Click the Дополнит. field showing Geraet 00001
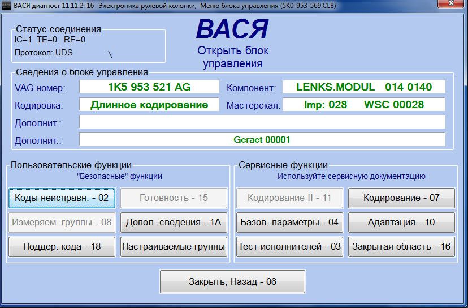Viewport: 468px width, 308px height. (262, 140)
